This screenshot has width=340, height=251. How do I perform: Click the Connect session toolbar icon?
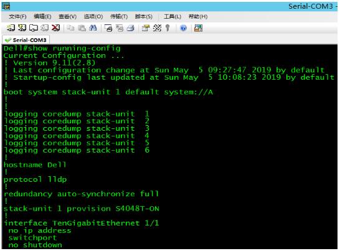(x=11, y=28)
